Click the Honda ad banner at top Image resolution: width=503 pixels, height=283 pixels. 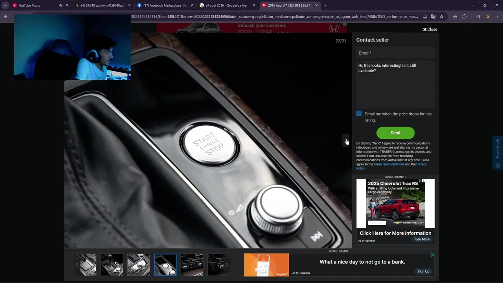tap(251, 28)
